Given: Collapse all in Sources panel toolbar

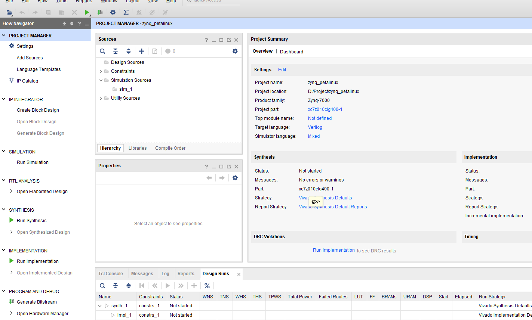Looking at the screenshot, I should click(116, 51).
